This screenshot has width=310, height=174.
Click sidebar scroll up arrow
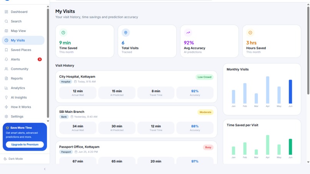(48, 7)
